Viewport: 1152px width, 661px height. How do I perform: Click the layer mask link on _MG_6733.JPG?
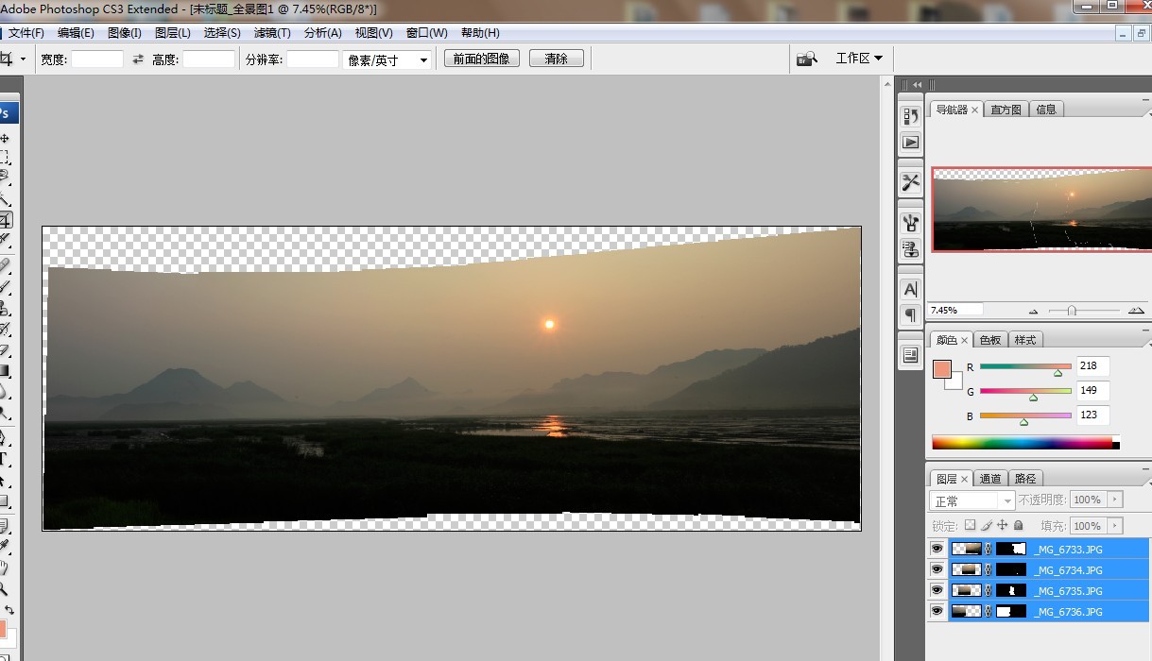coord(989,549)
